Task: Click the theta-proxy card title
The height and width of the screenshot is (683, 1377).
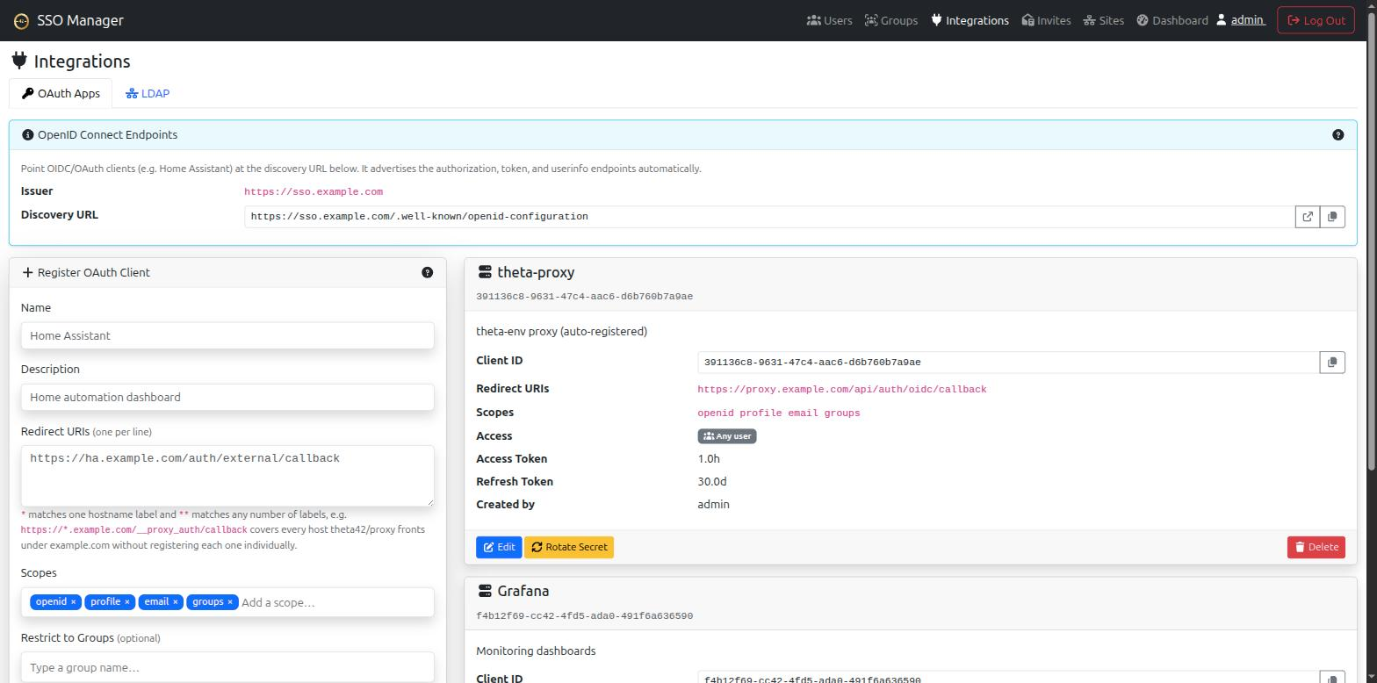Action: click(536, 272)
